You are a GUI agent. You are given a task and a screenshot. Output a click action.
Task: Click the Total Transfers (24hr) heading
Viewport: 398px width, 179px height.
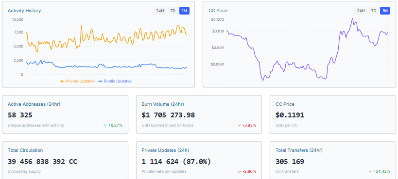(299, 150)
